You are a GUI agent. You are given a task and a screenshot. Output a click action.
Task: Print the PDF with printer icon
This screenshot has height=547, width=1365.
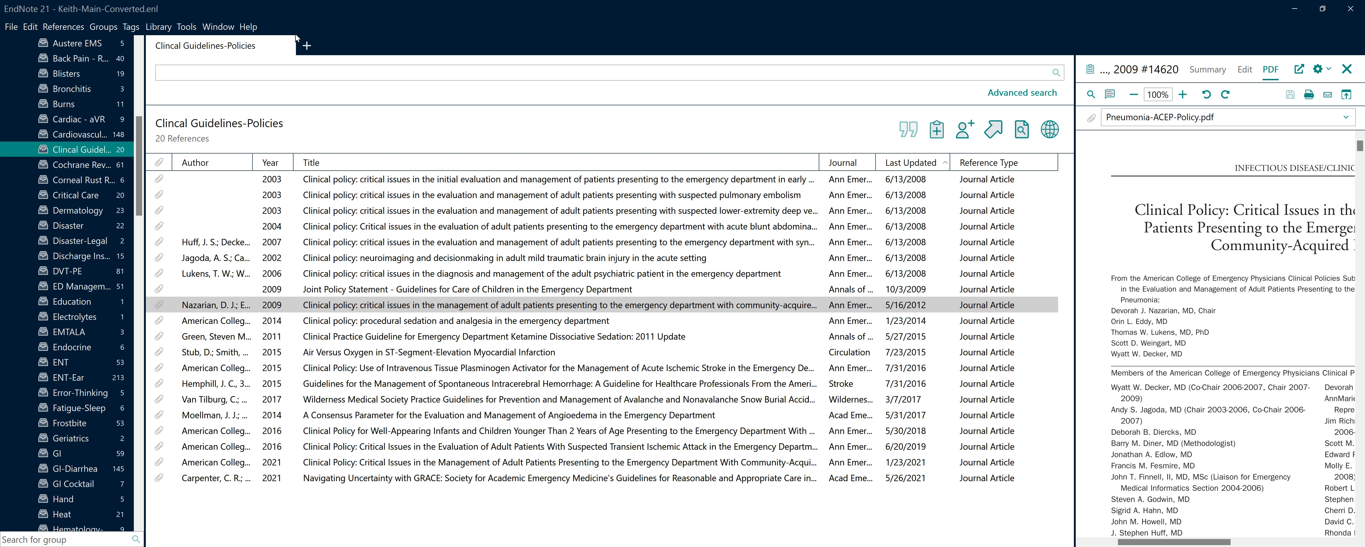click(1309, 94)
